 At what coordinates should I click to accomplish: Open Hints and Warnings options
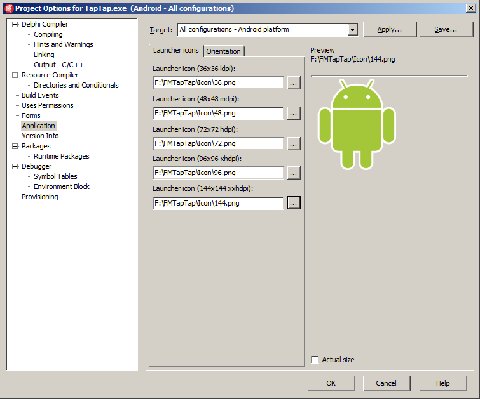64,44
